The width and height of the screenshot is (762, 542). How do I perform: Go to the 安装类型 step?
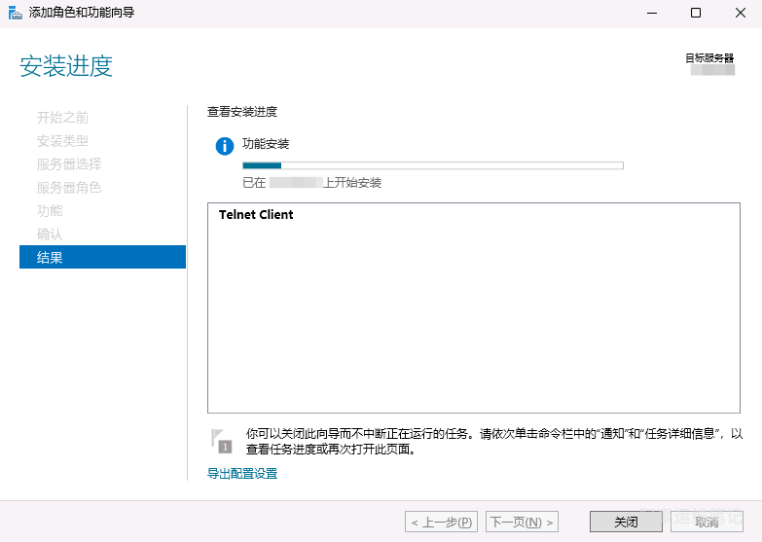(62, 141)
